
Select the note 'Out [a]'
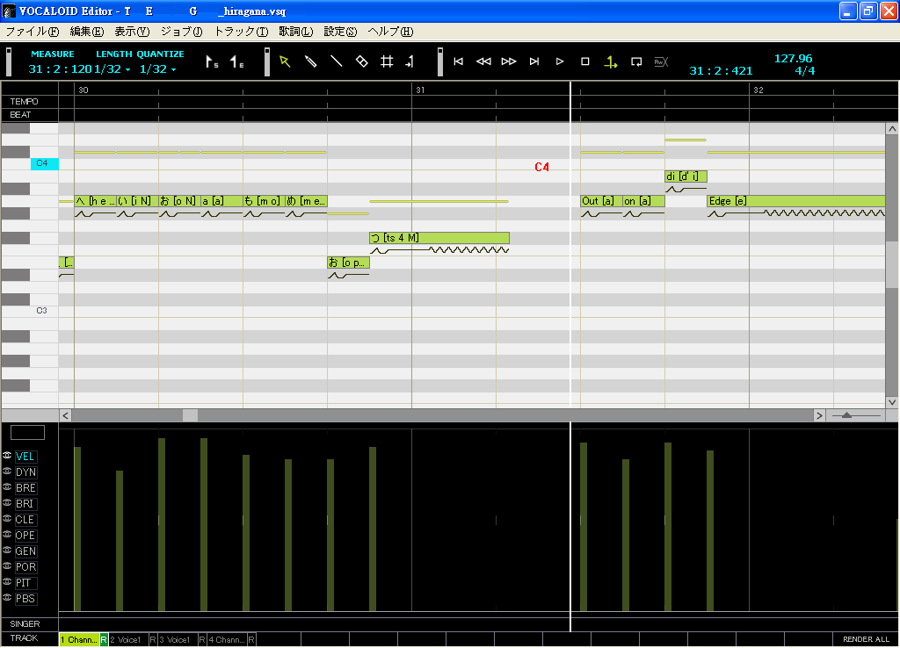[601, 201]
